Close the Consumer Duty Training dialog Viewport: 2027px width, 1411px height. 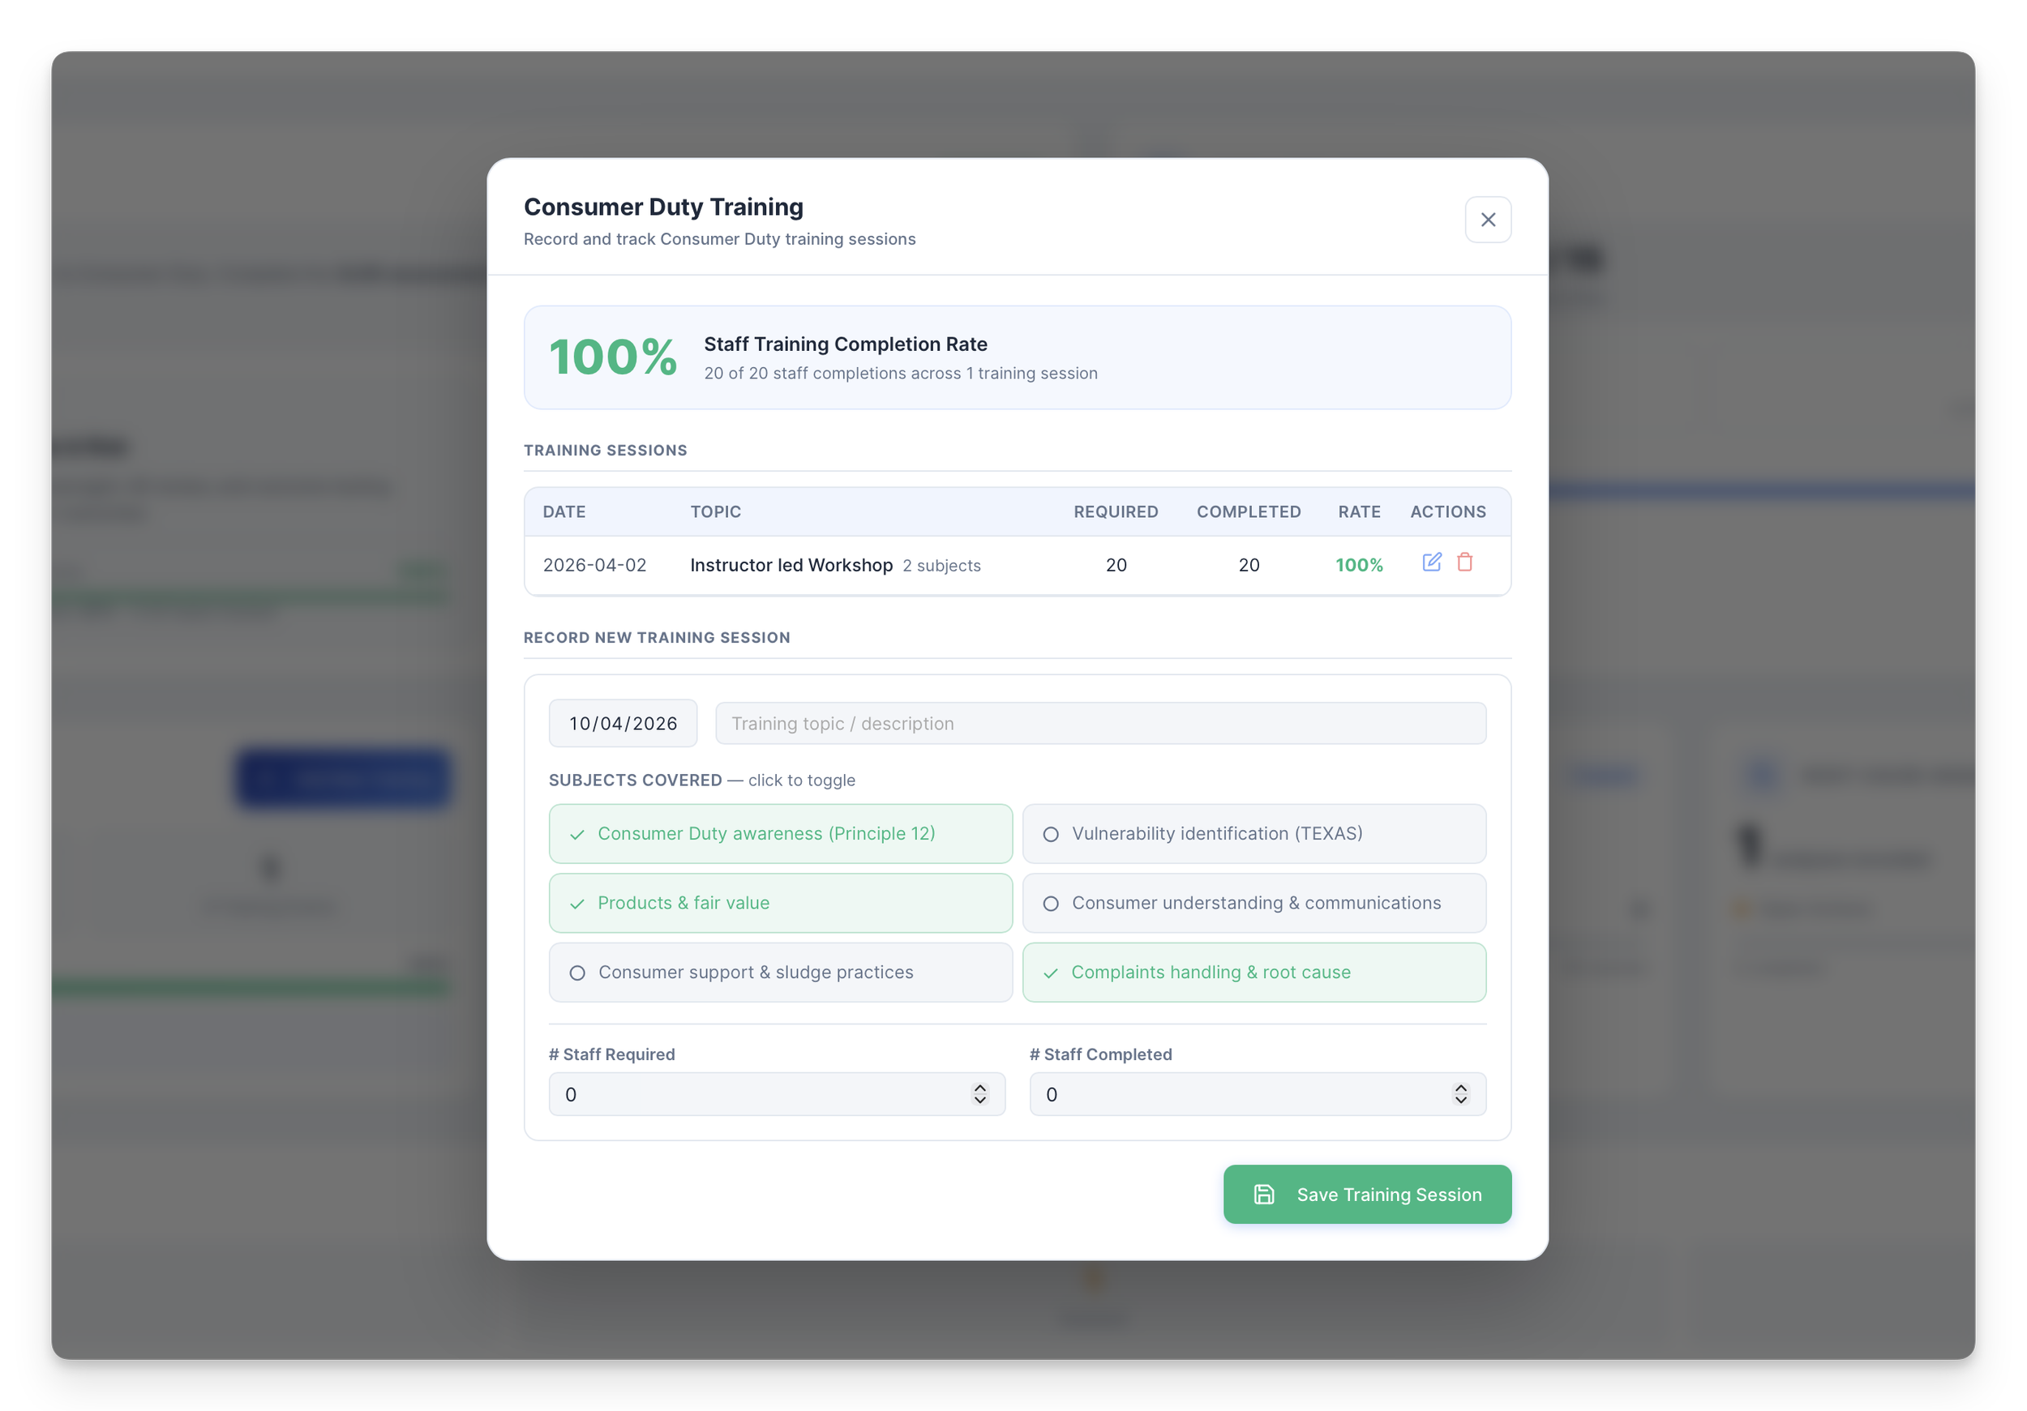(x=1488, y=220)
